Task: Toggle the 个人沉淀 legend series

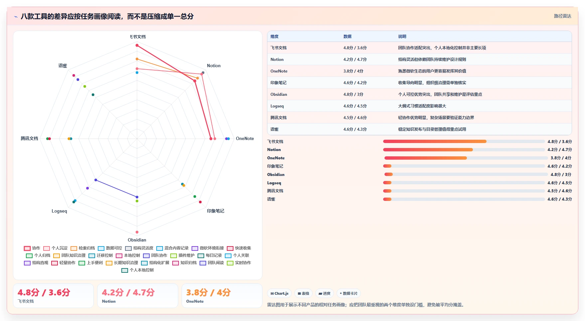Action: pyautogui.click(x=55, y=248)
